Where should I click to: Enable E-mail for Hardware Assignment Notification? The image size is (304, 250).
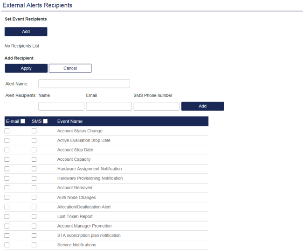(x=7, y=169)
